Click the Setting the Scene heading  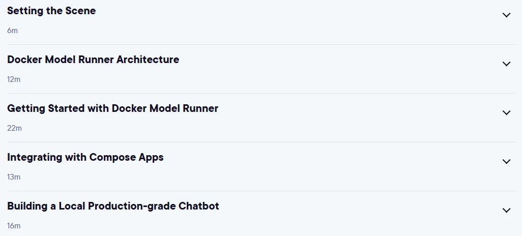pos(51,11)
